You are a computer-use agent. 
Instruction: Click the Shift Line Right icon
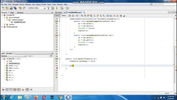point(110,16)
